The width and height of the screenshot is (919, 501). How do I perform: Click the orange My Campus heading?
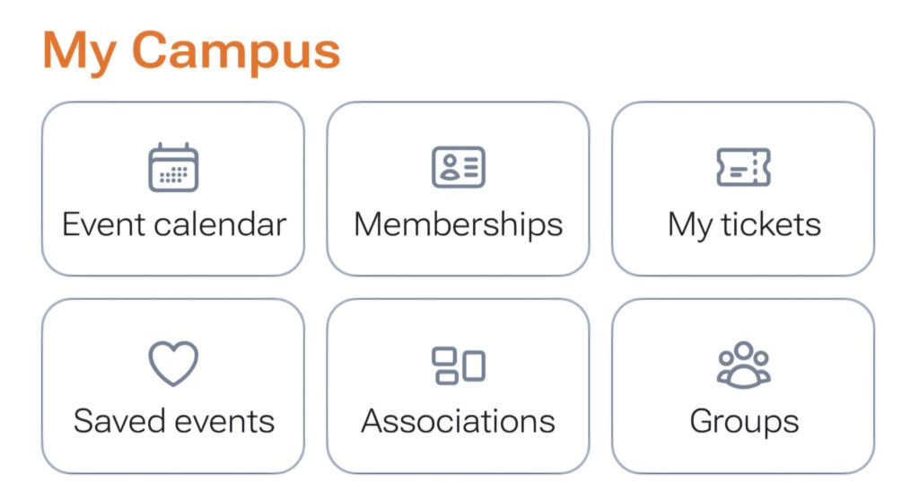192,51
